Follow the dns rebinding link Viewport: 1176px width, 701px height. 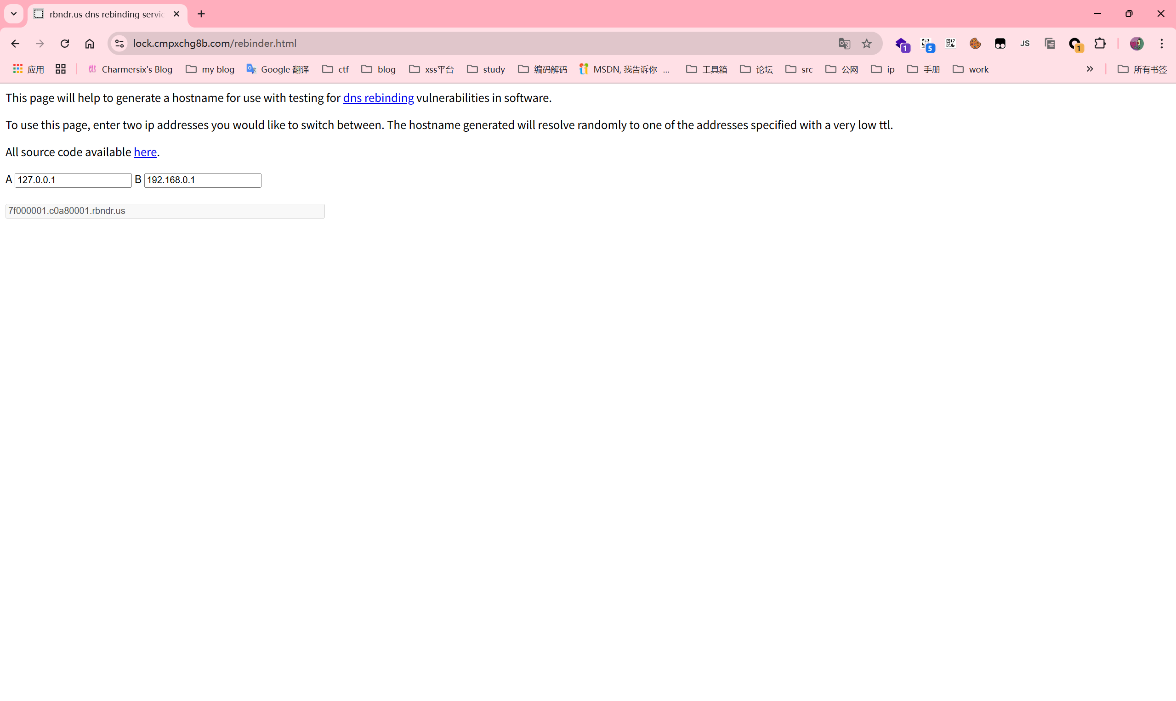(x=378, y=98)
